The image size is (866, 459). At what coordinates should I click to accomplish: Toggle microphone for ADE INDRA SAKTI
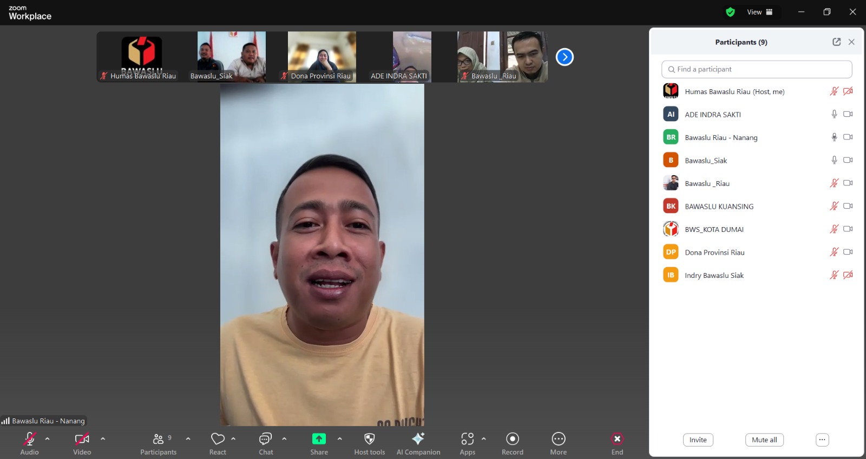834,114
